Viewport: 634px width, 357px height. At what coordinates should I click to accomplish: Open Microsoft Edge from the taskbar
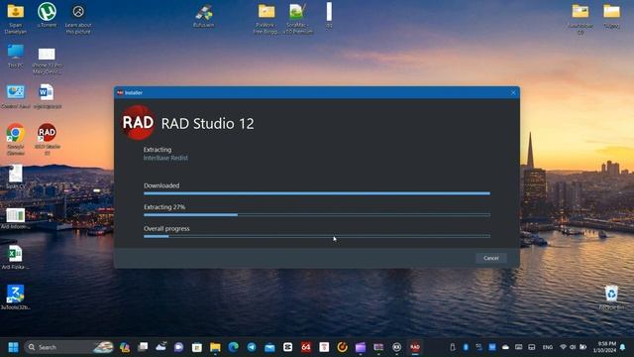click(234, 347)
